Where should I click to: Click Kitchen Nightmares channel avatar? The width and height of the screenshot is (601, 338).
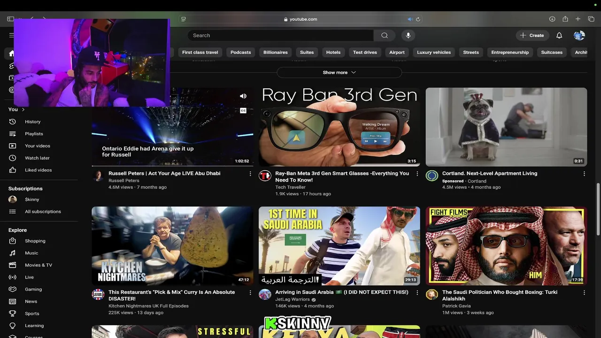click(98, 295)
